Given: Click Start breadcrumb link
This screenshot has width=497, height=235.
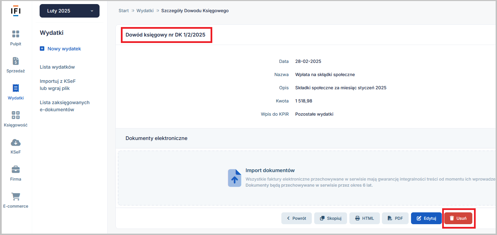Looking at the screenshot, I should pyautogui.click(x=124, y=11).
